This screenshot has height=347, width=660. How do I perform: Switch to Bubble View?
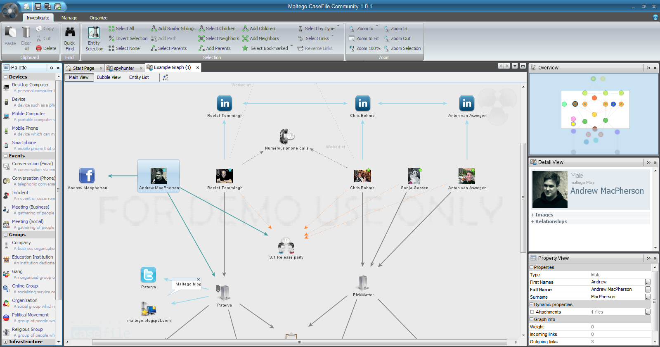tap(109, 77)
